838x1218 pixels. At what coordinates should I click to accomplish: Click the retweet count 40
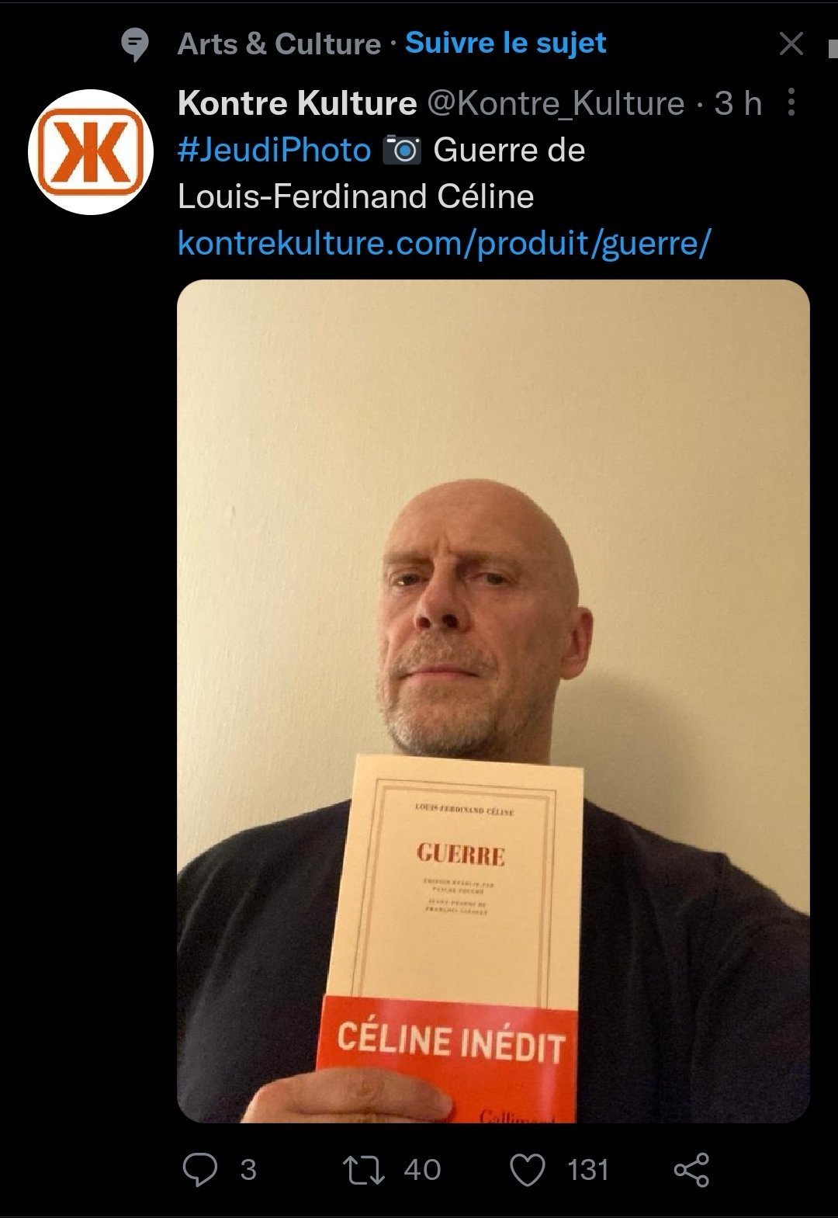click(x=422, y=1169)
